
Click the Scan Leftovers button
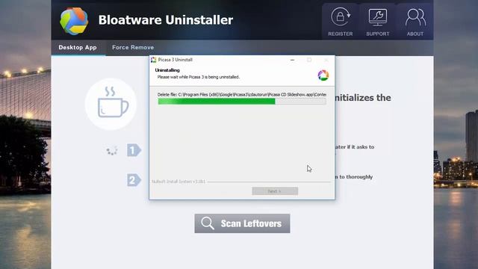click(x=242, y=223)
